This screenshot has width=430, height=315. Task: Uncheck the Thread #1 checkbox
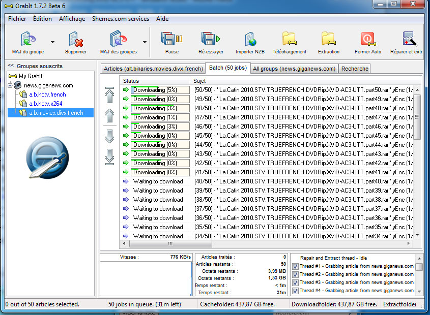(x=295, y=266)
